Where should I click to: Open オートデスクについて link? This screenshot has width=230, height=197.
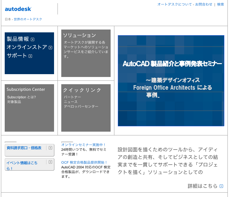tap(175, 4)
